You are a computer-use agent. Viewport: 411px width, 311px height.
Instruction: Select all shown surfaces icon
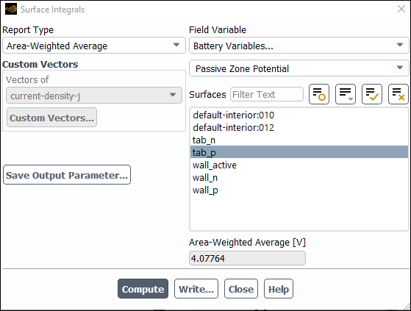tap(372, 94)
